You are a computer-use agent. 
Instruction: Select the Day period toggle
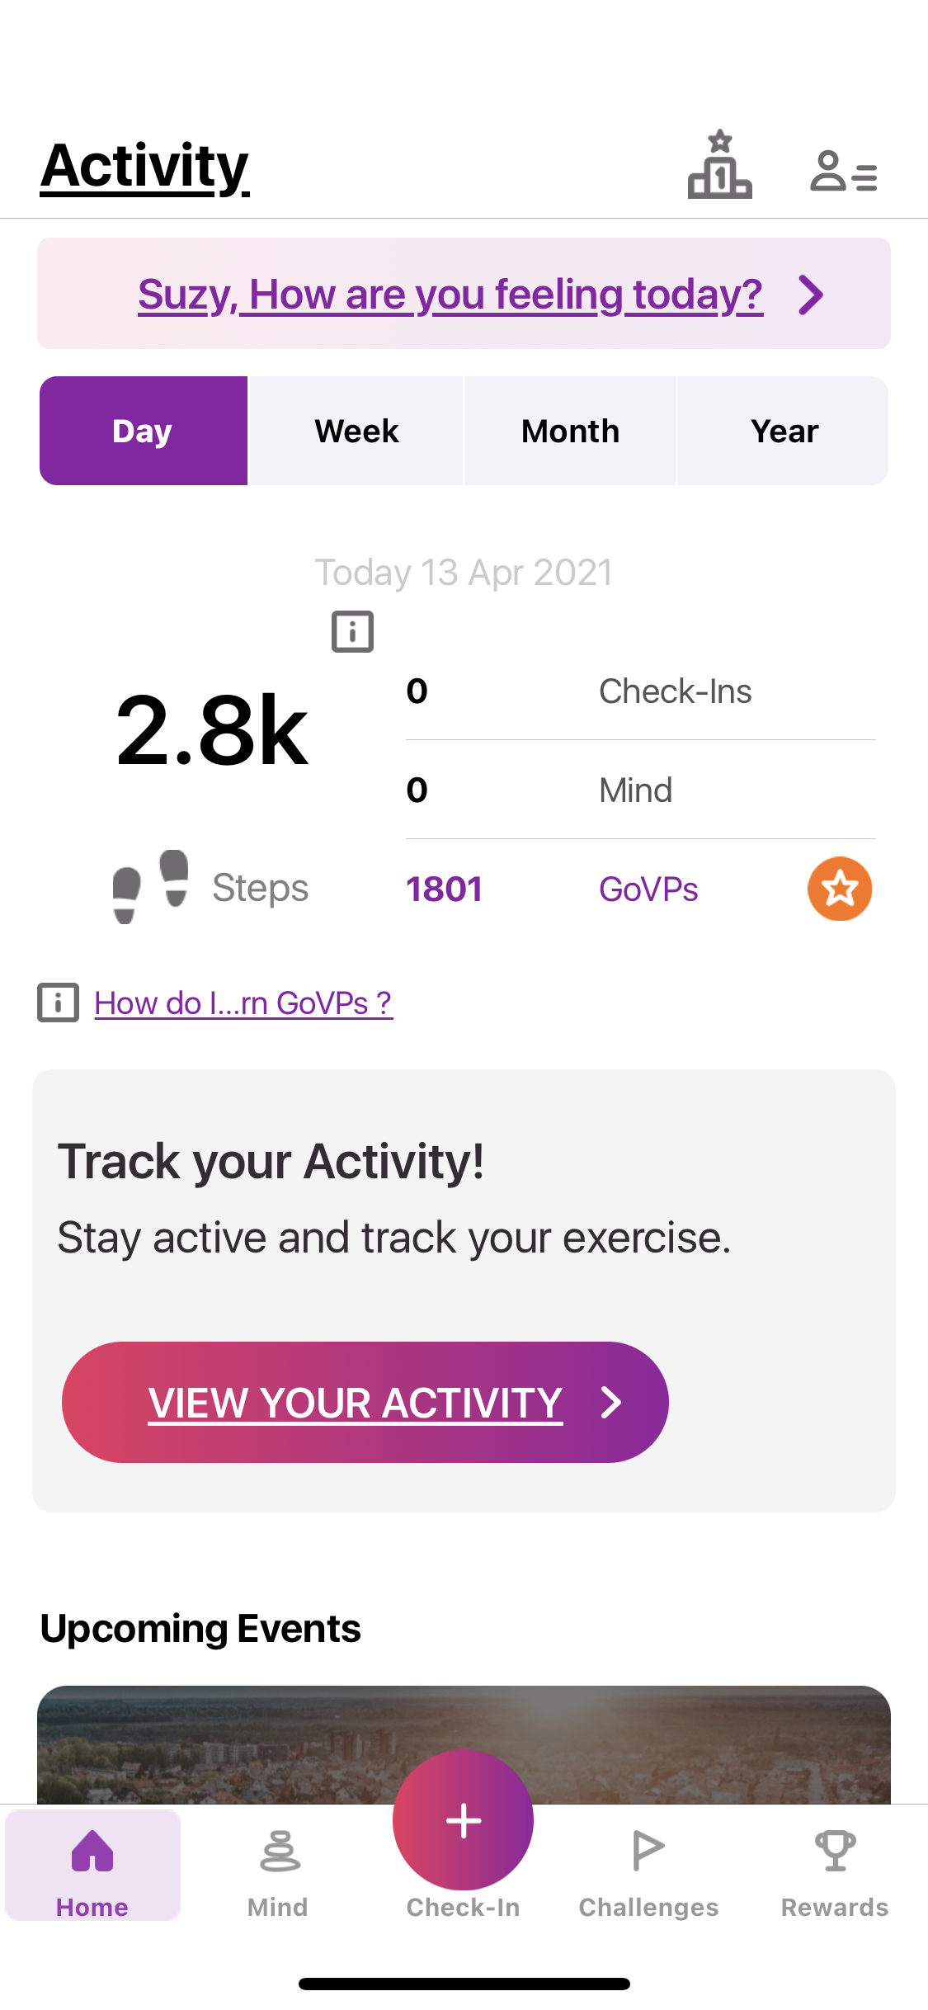tap(144, 431)
